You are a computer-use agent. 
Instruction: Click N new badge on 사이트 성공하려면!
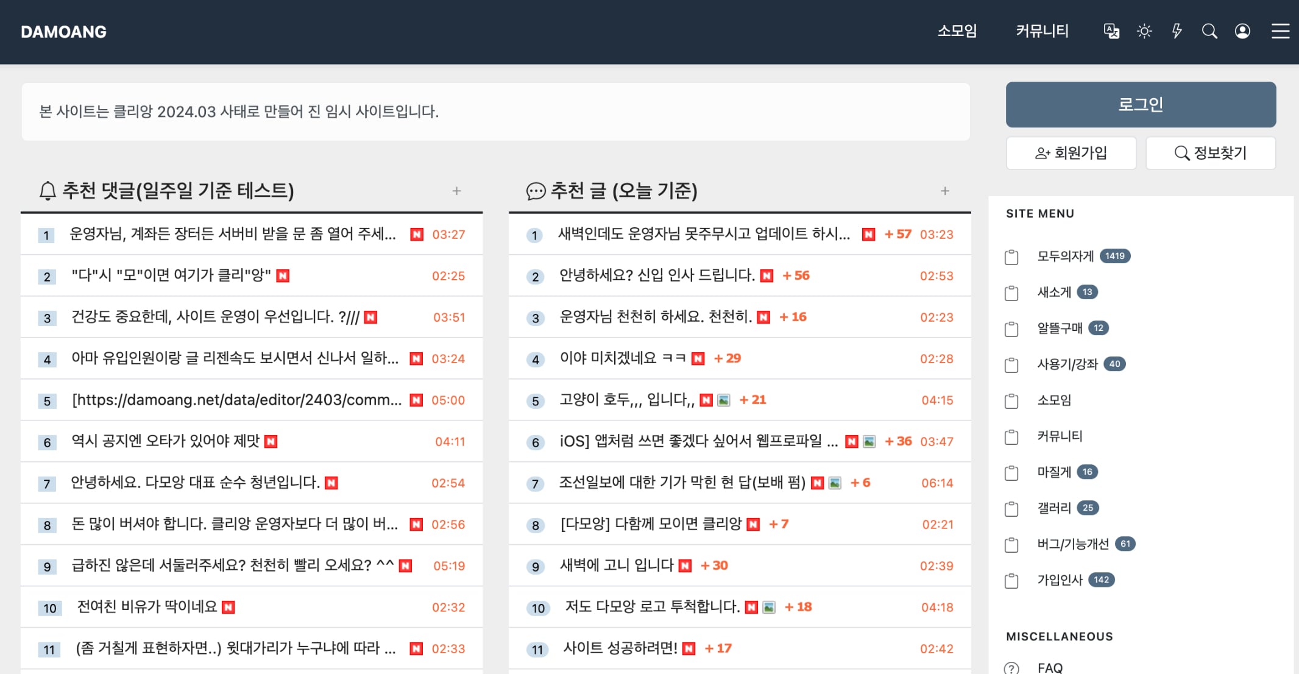coord(689,649)
